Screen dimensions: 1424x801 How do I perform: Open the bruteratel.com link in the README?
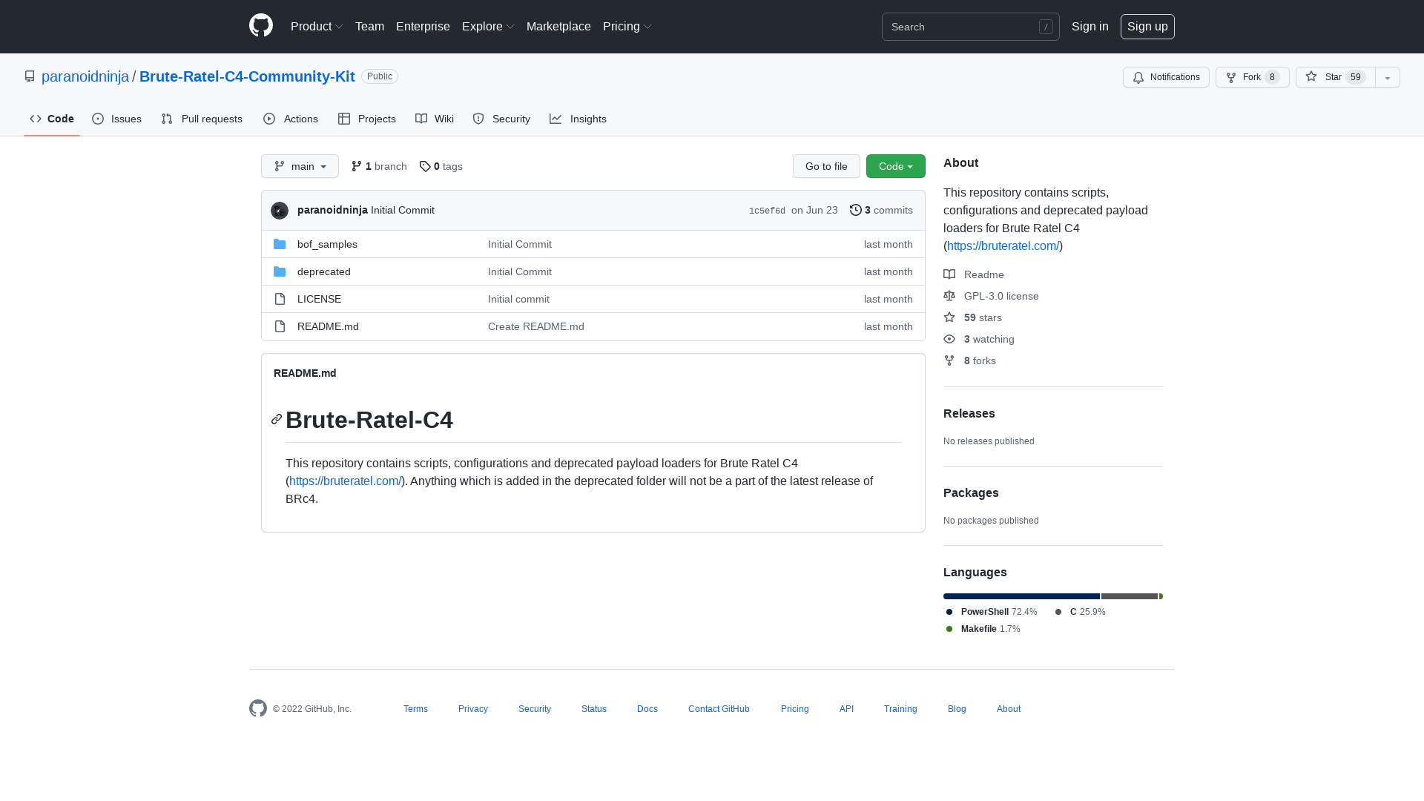click(344, 481)
